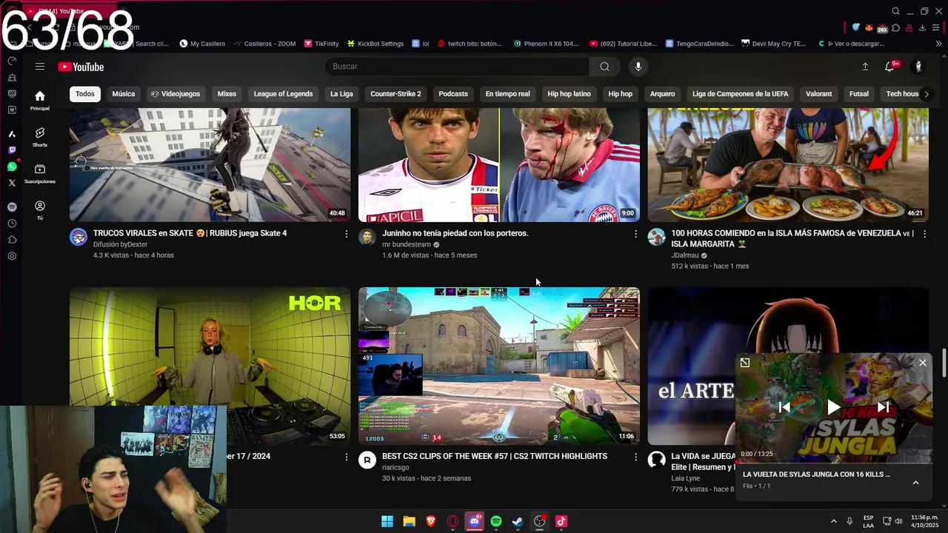Show more bookmarks with double chevron
The image size is (948, 533).
point(938,44)
